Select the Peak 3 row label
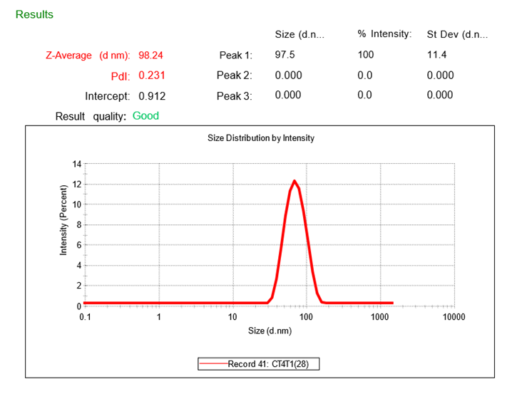 235,95
